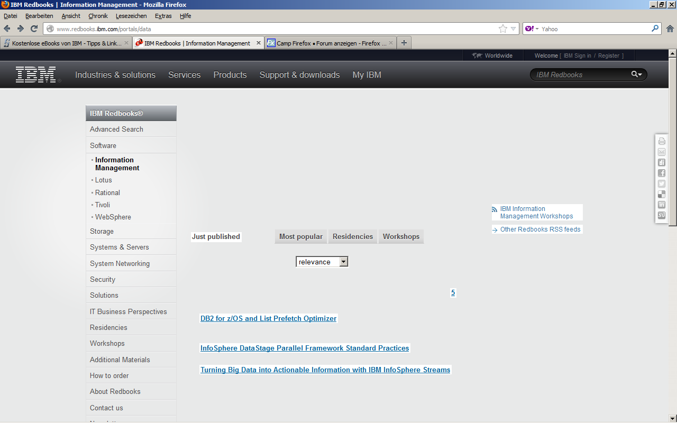Share the page on Twitter

[x=662, y=183]
